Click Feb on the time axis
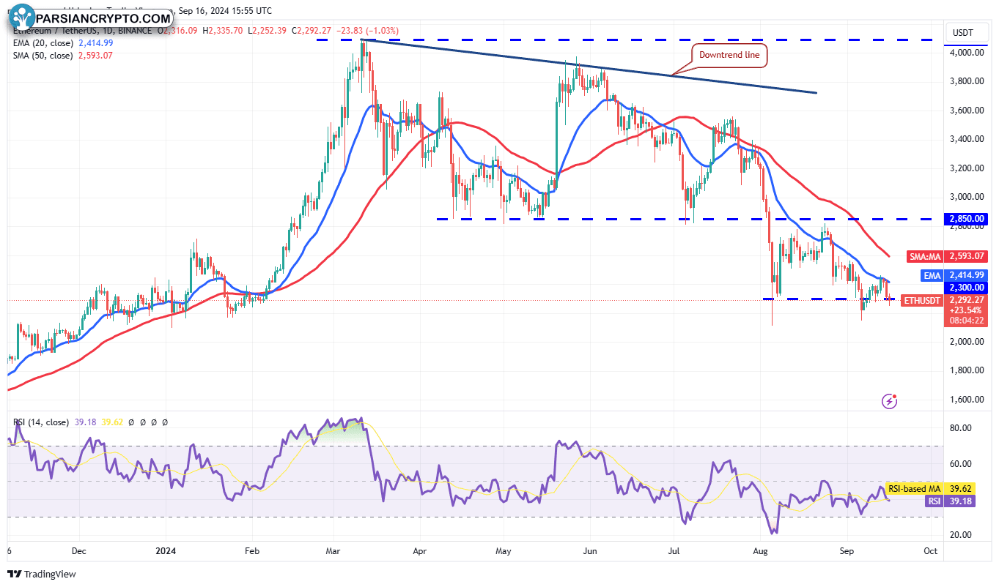Viewport: 999px width, 587px height. [x=251, y=550]
